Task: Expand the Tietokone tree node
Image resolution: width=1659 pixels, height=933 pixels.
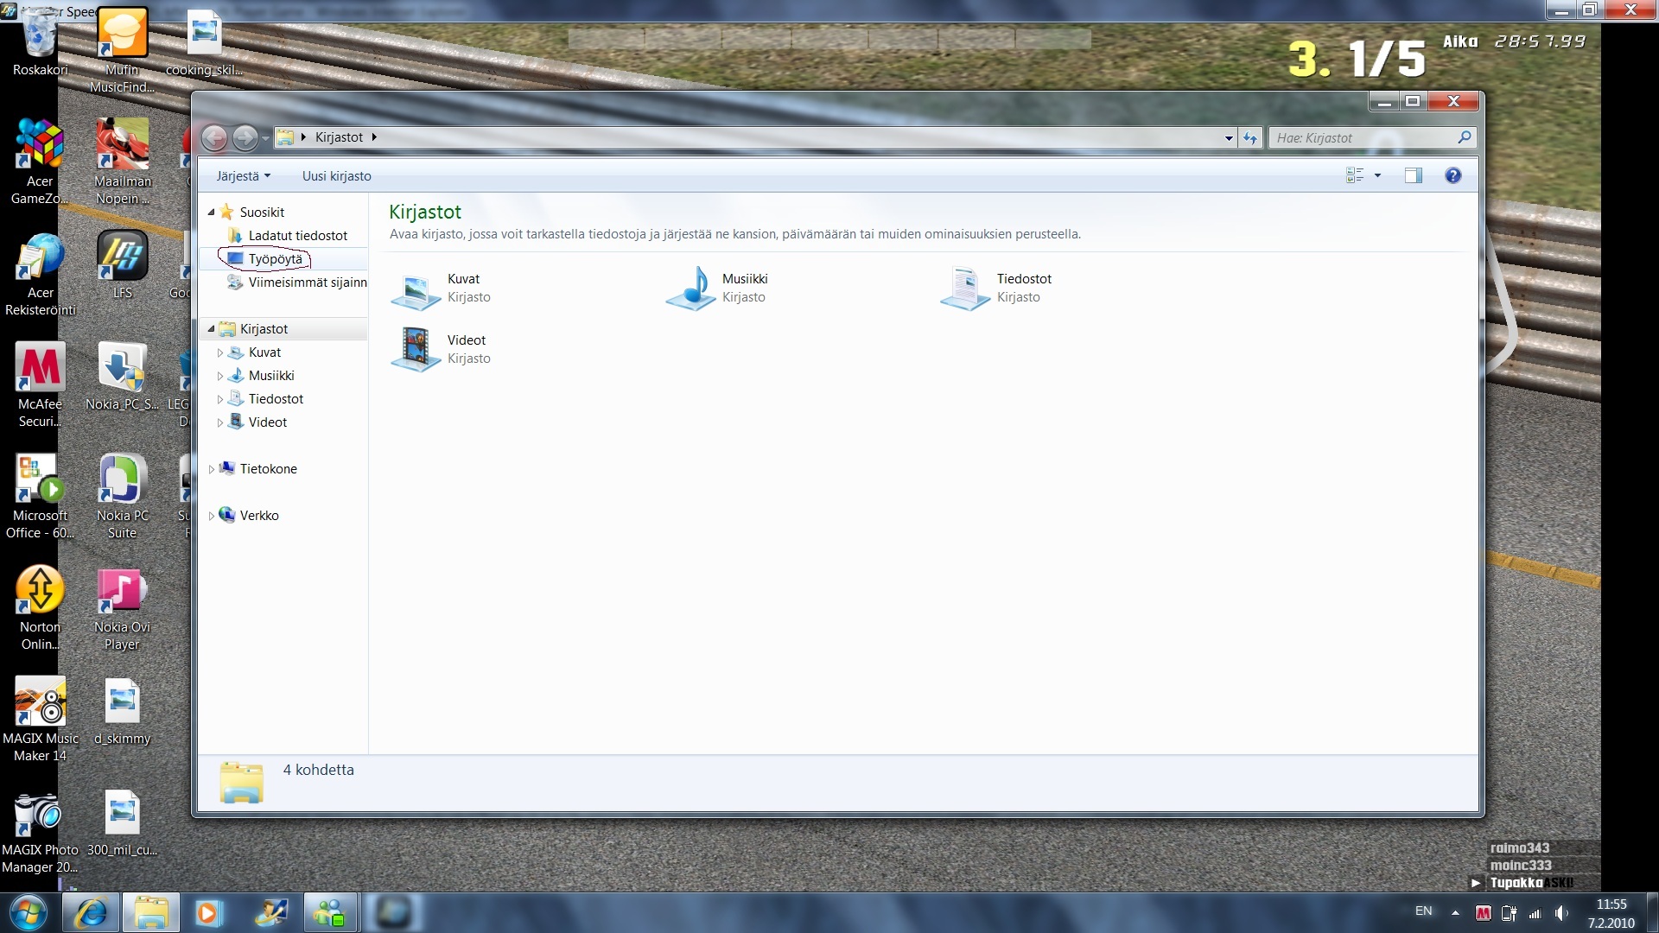Action: (x=211, y=469)
